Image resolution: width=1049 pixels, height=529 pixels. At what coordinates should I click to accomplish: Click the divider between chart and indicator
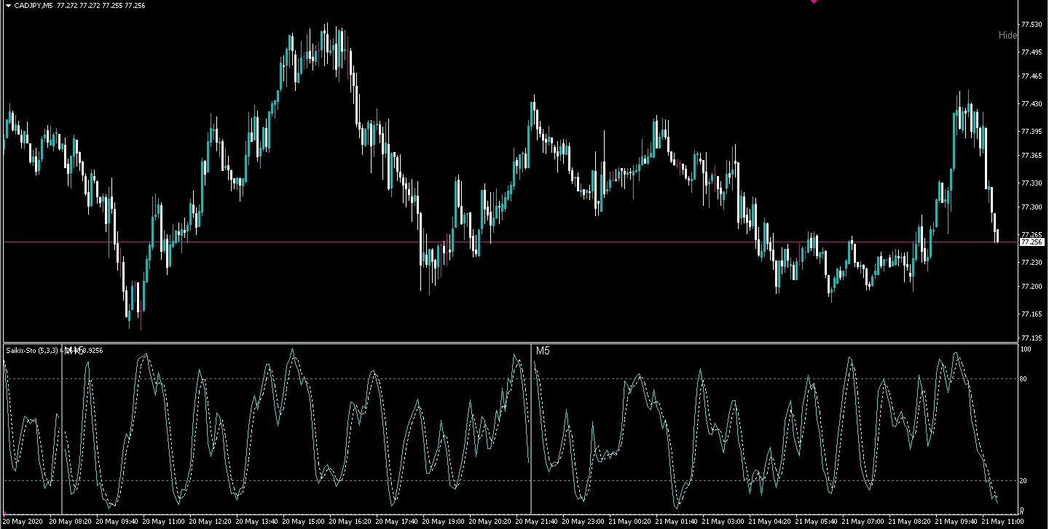coord(510,342)
